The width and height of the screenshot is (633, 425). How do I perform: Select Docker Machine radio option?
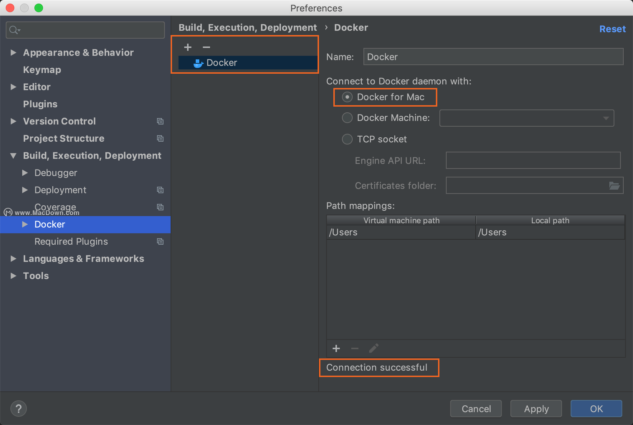pos(347,118)
